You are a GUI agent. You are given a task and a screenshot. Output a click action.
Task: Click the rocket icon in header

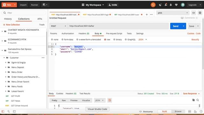point(166,5)
